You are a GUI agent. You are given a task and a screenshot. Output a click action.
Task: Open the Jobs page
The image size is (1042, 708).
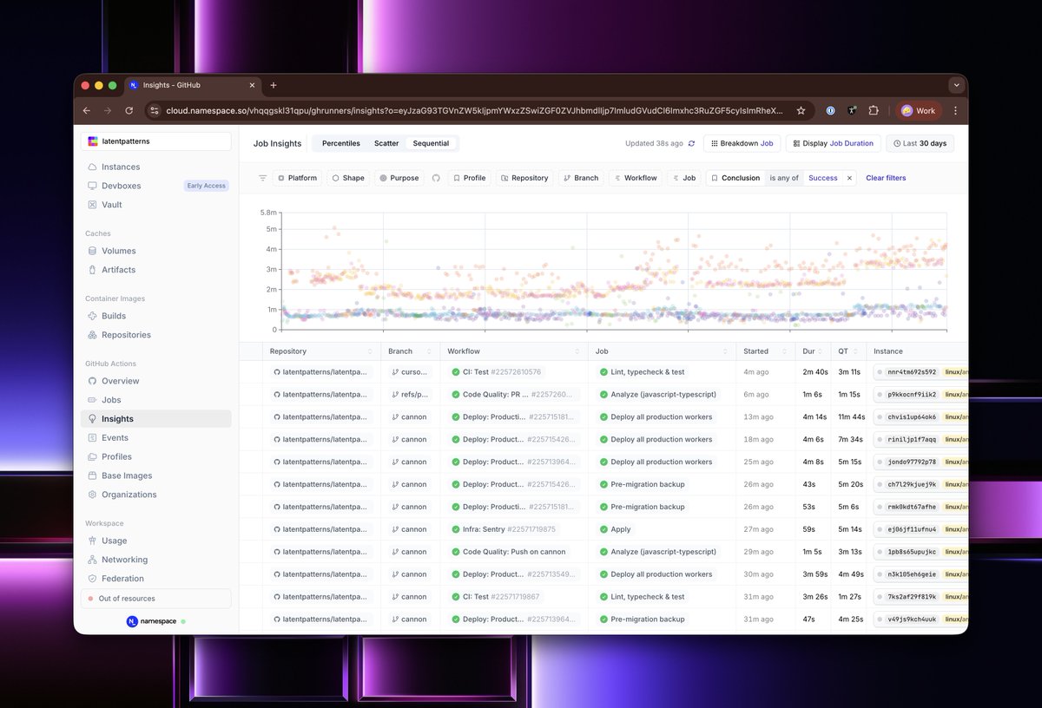[111, 400]
